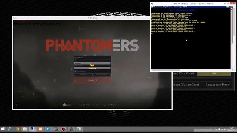Open the Ragezoners Forum link
This screenshot has height=133, width=237.
pyautogui.click(x=218, y=85)
